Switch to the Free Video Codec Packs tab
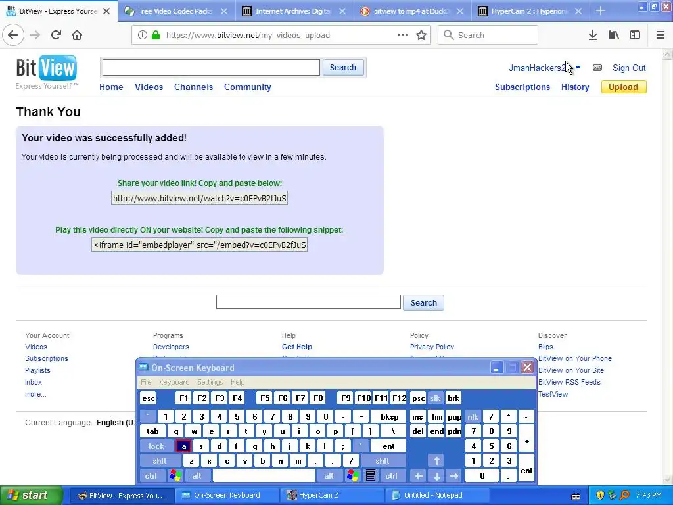 pos(176,11)
